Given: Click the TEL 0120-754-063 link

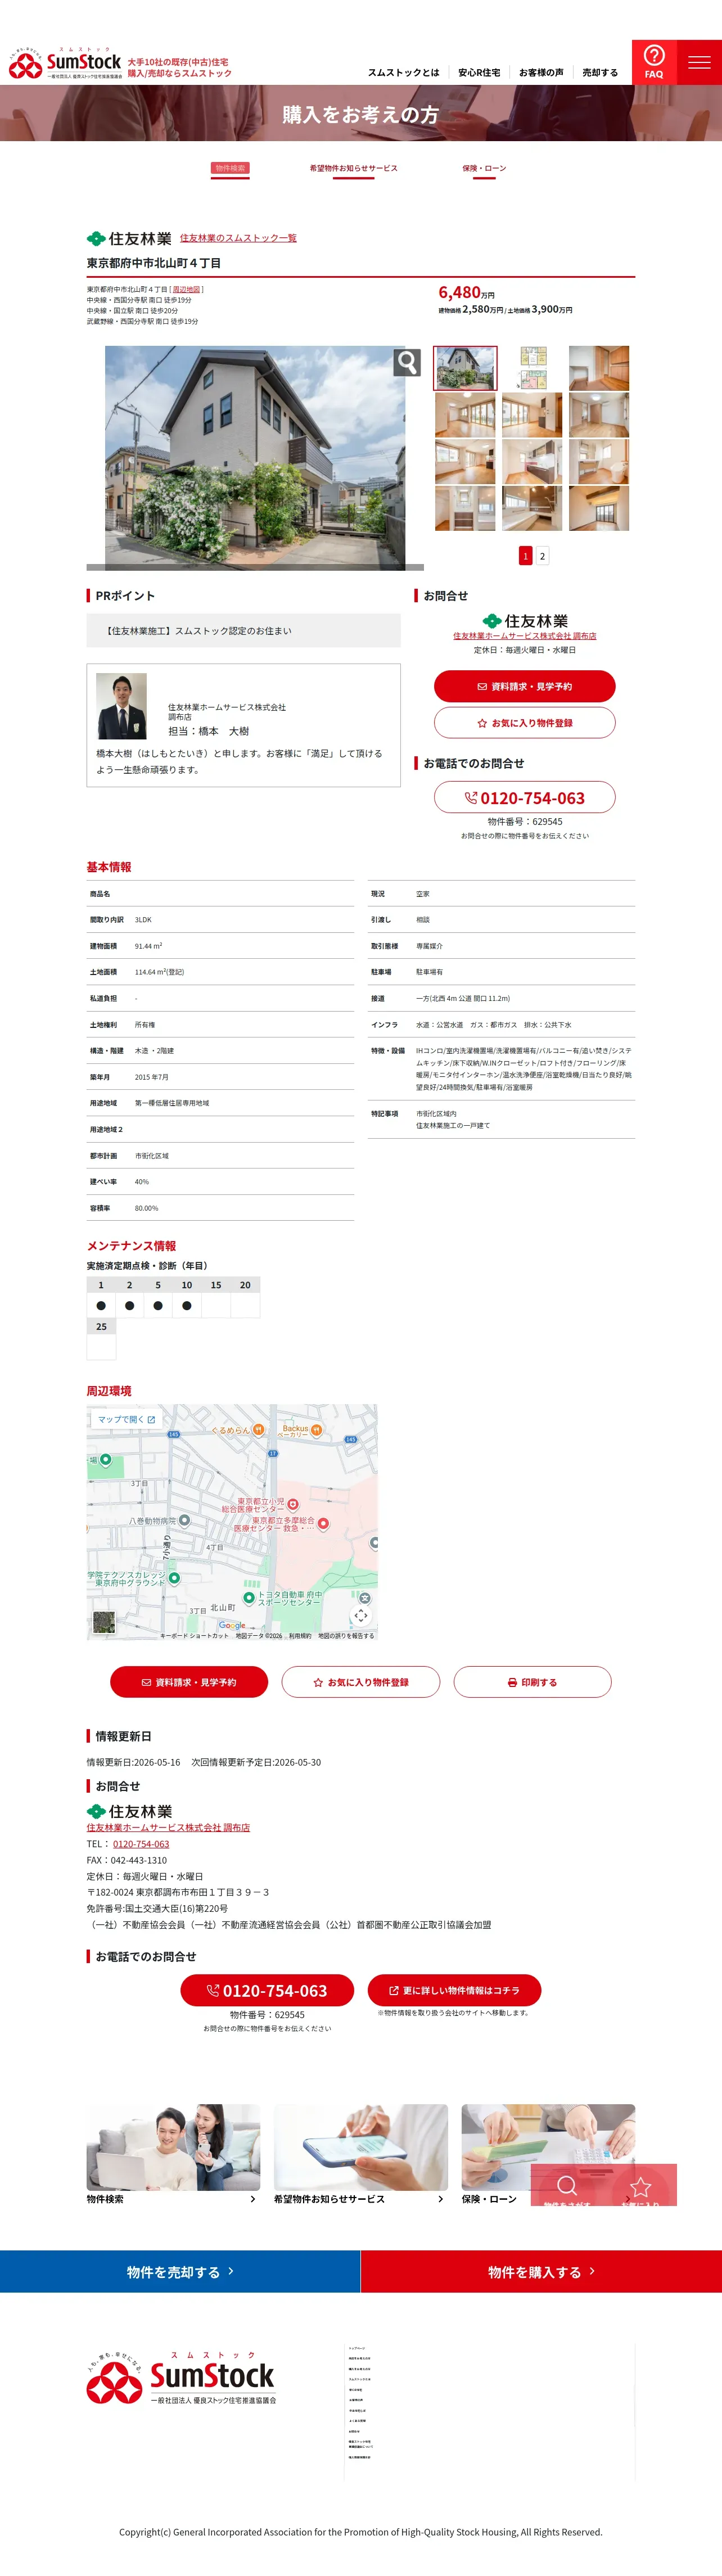Looking at the screenshot, I should tap(141, 1844).
